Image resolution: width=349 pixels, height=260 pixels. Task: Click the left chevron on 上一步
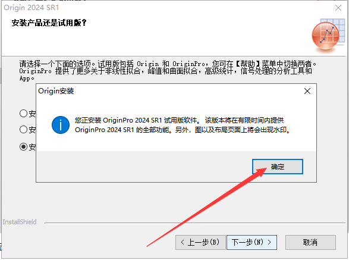tap(183, 242)
